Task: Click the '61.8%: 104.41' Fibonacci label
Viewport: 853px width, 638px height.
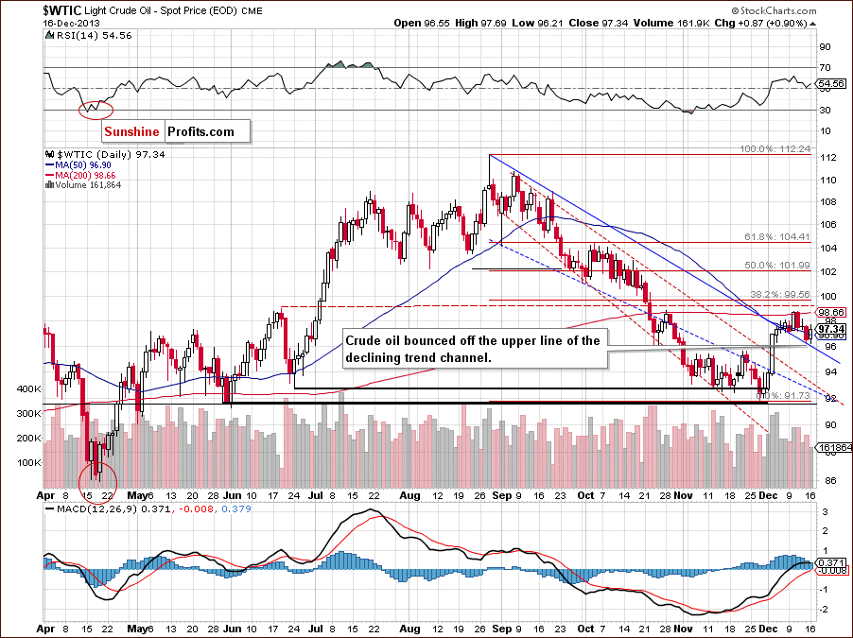Action: coord(777,236)
